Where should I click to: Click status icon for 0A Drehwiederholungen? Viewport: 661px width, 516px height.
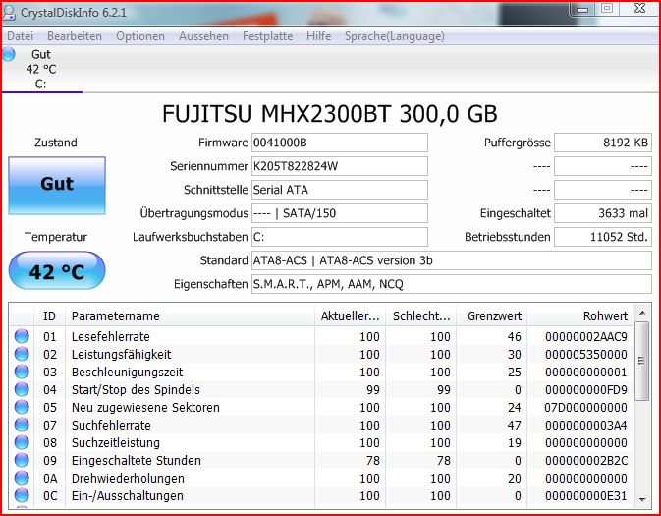pos(22,478)
